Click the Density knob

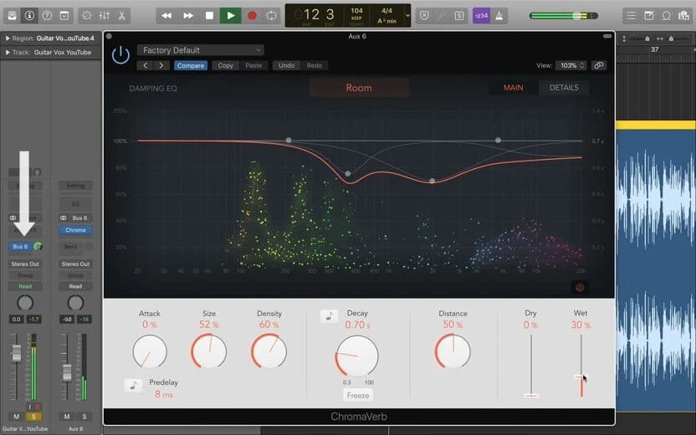pyautogui.click(x=269, y=351)
